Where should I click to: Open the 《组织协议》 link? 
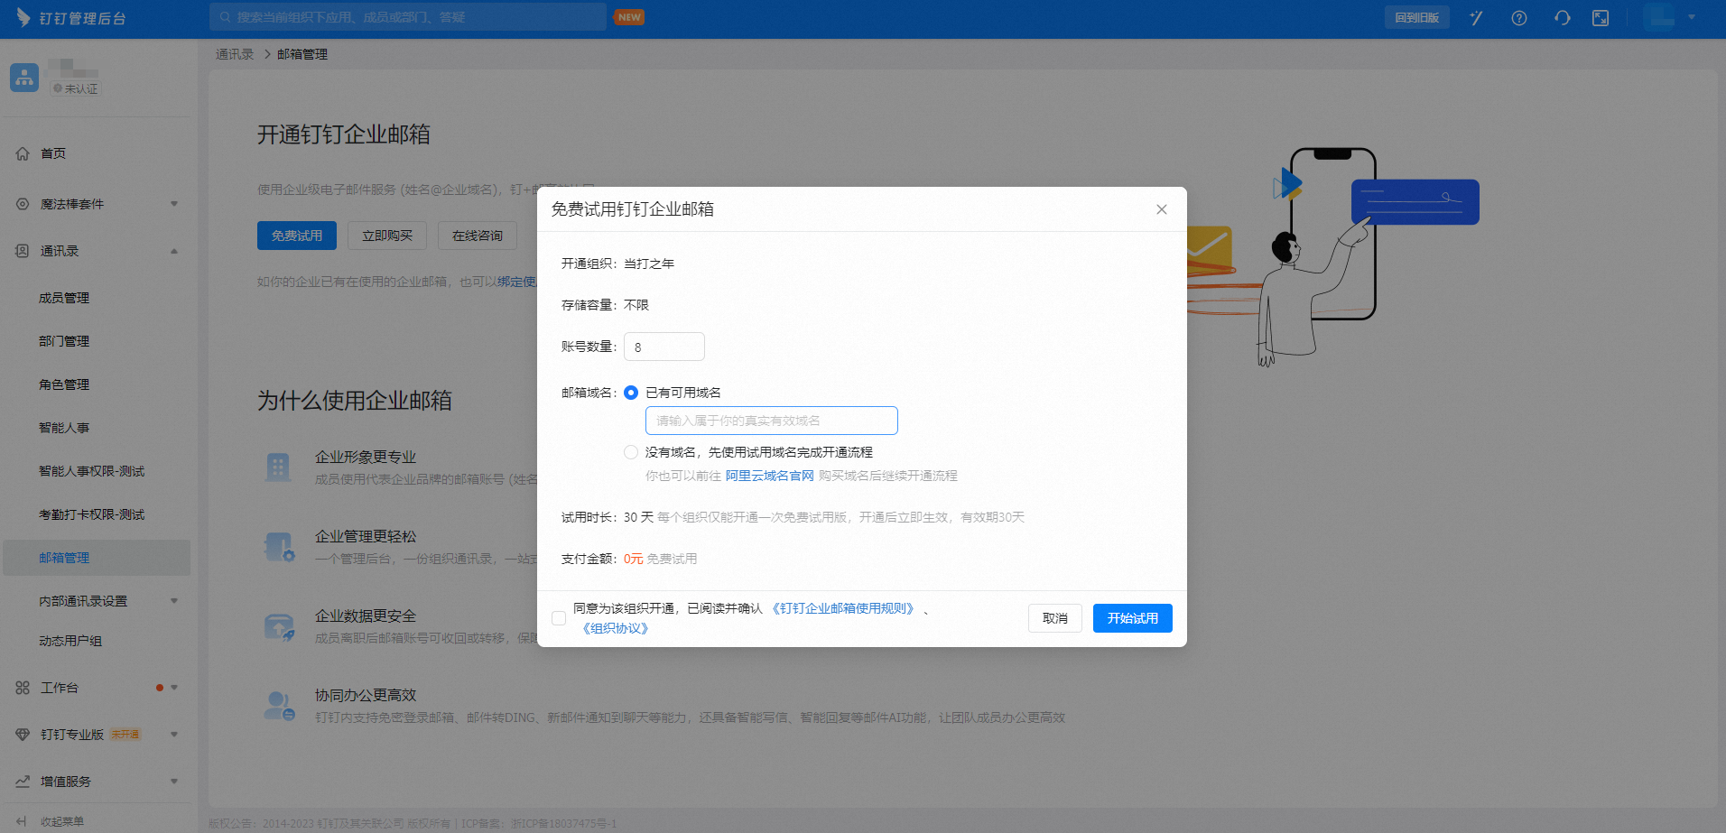click(616, 628)
